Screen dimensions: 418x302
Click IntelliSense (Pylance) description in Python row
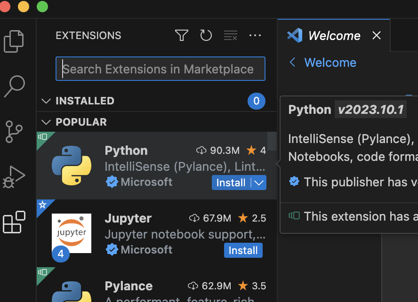pos(185,167)
